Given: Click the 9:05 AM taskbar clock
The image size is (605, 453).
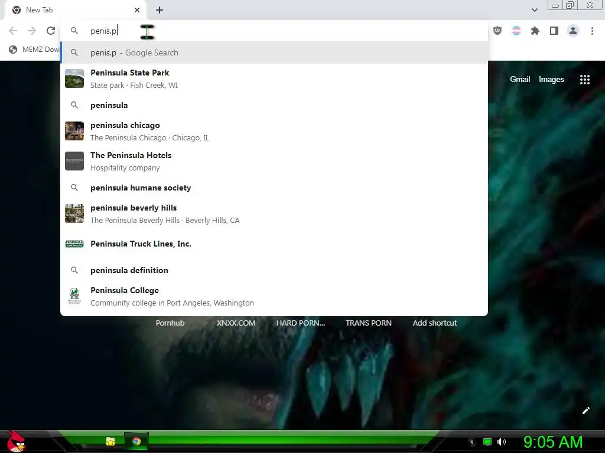Looking at the screenshot, I should coord(553,442).
